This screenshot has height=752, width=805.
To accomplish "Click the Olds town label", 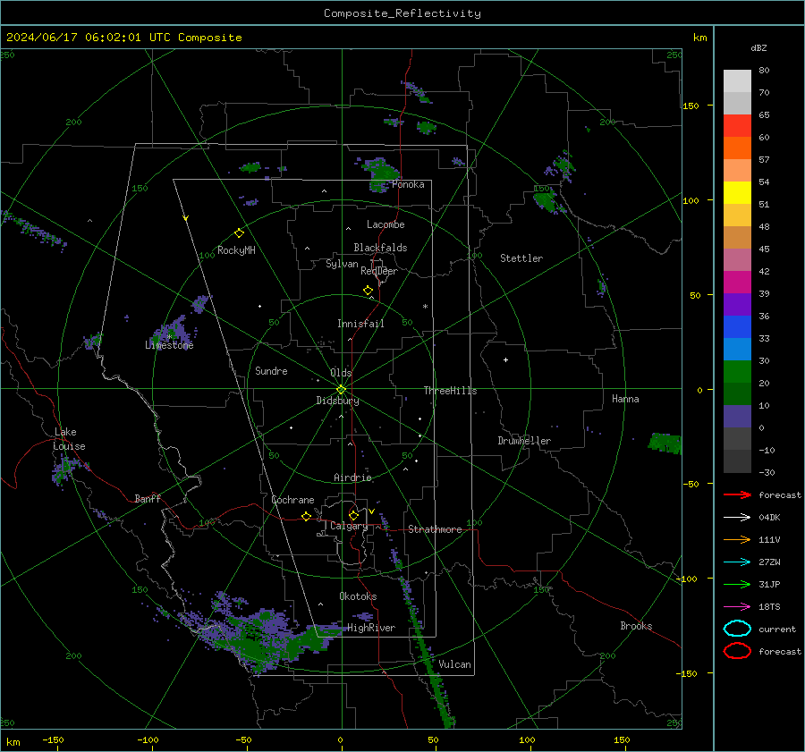I will 341,373.
